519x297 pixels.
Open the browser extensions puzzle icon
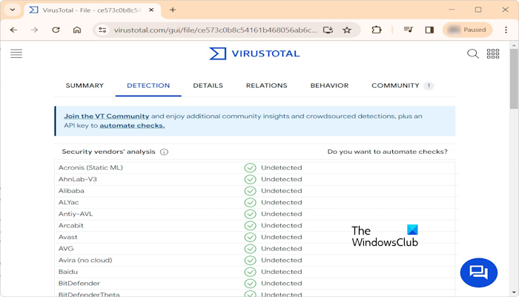(x=377, y=30)
